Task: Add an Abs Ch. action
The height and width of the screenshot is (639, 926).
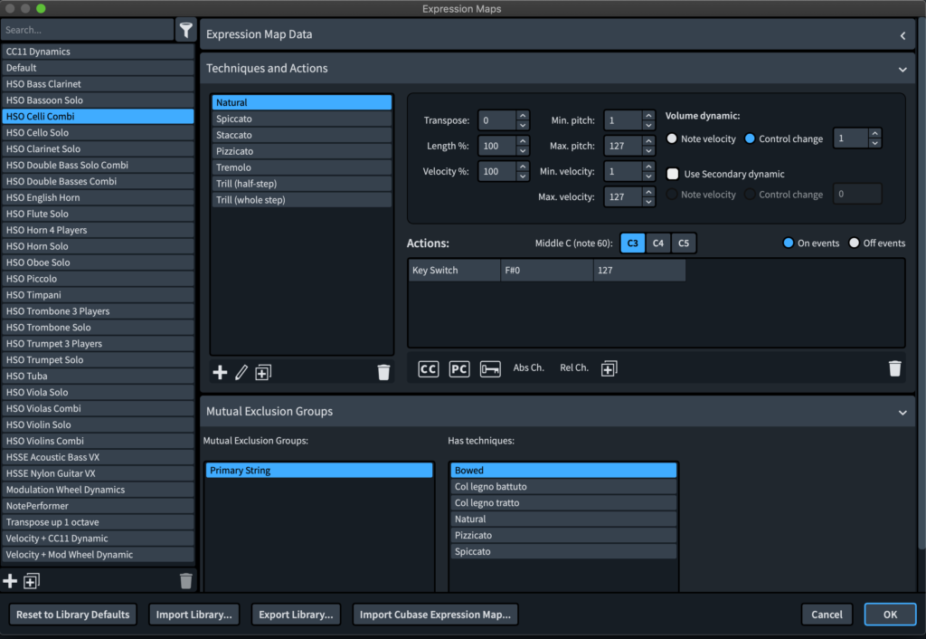Action: [x=528, y=367]
